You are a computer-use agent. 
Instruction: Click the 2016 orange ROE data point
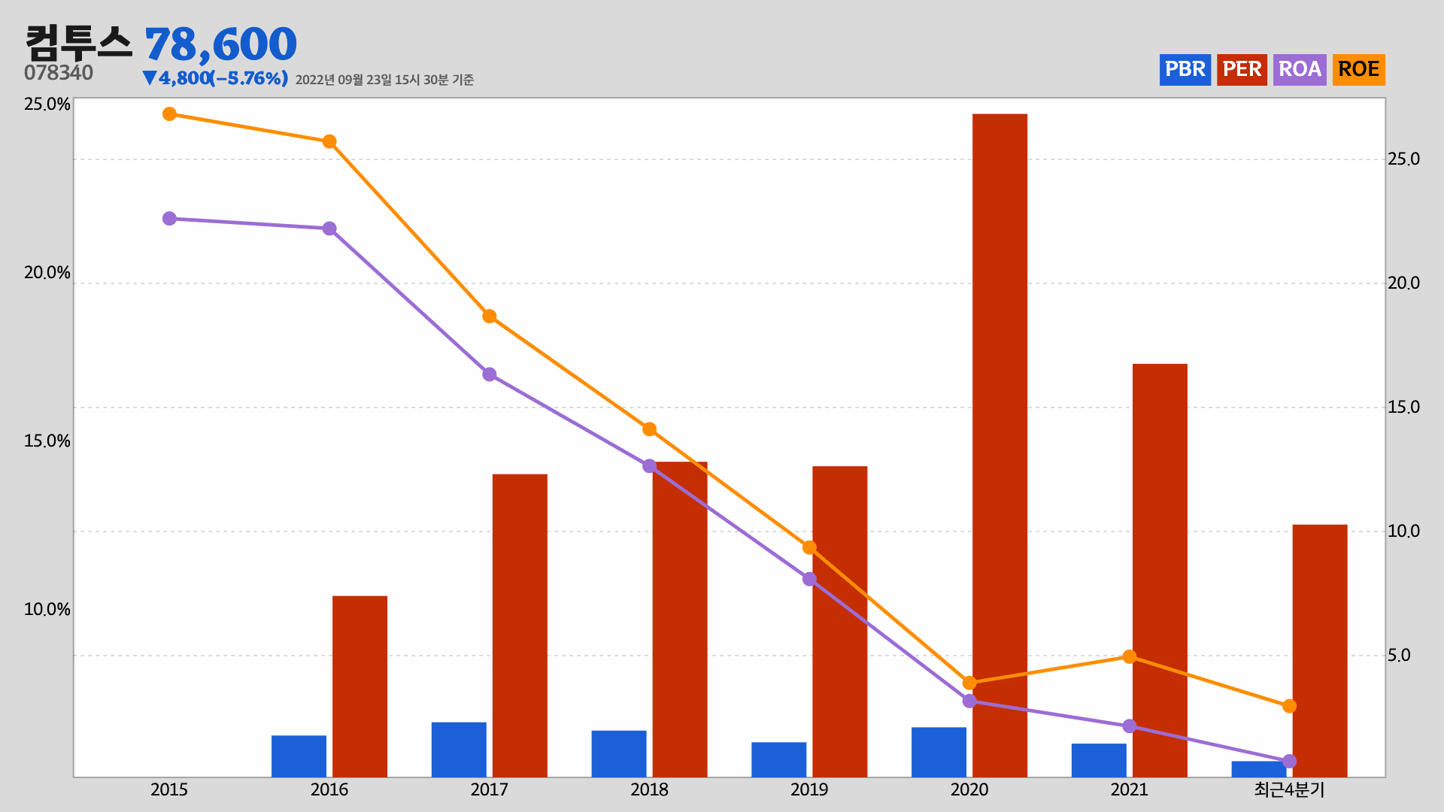pyautogui.click(x=329, y=142)
